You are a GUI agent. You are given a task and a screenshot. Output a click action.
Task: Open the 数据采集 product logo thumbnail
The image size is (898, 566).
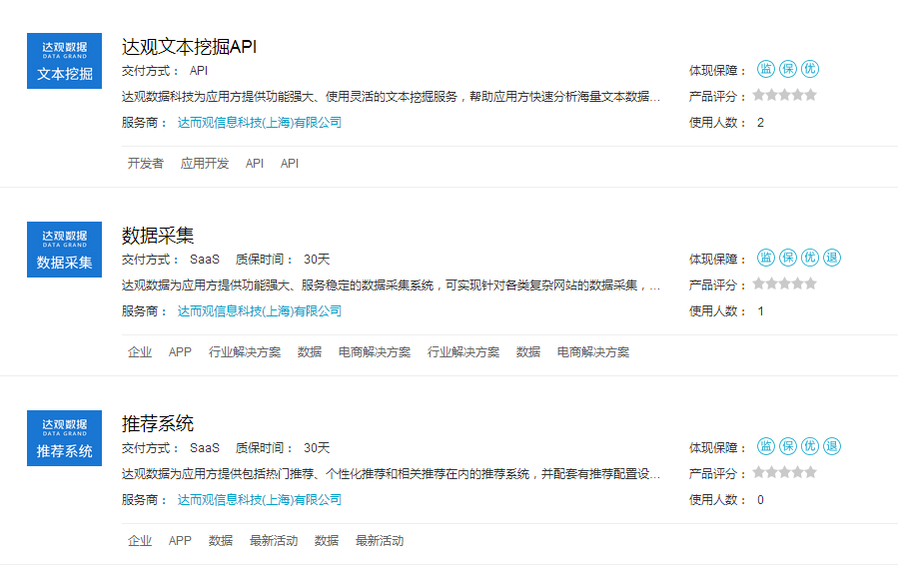coord(64,250)
